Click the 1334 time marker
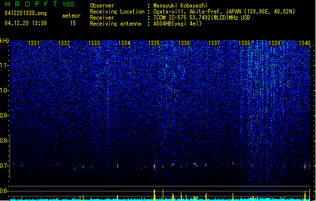The height and width of the screenshot is (201, 316). click(x=125, y=43)
